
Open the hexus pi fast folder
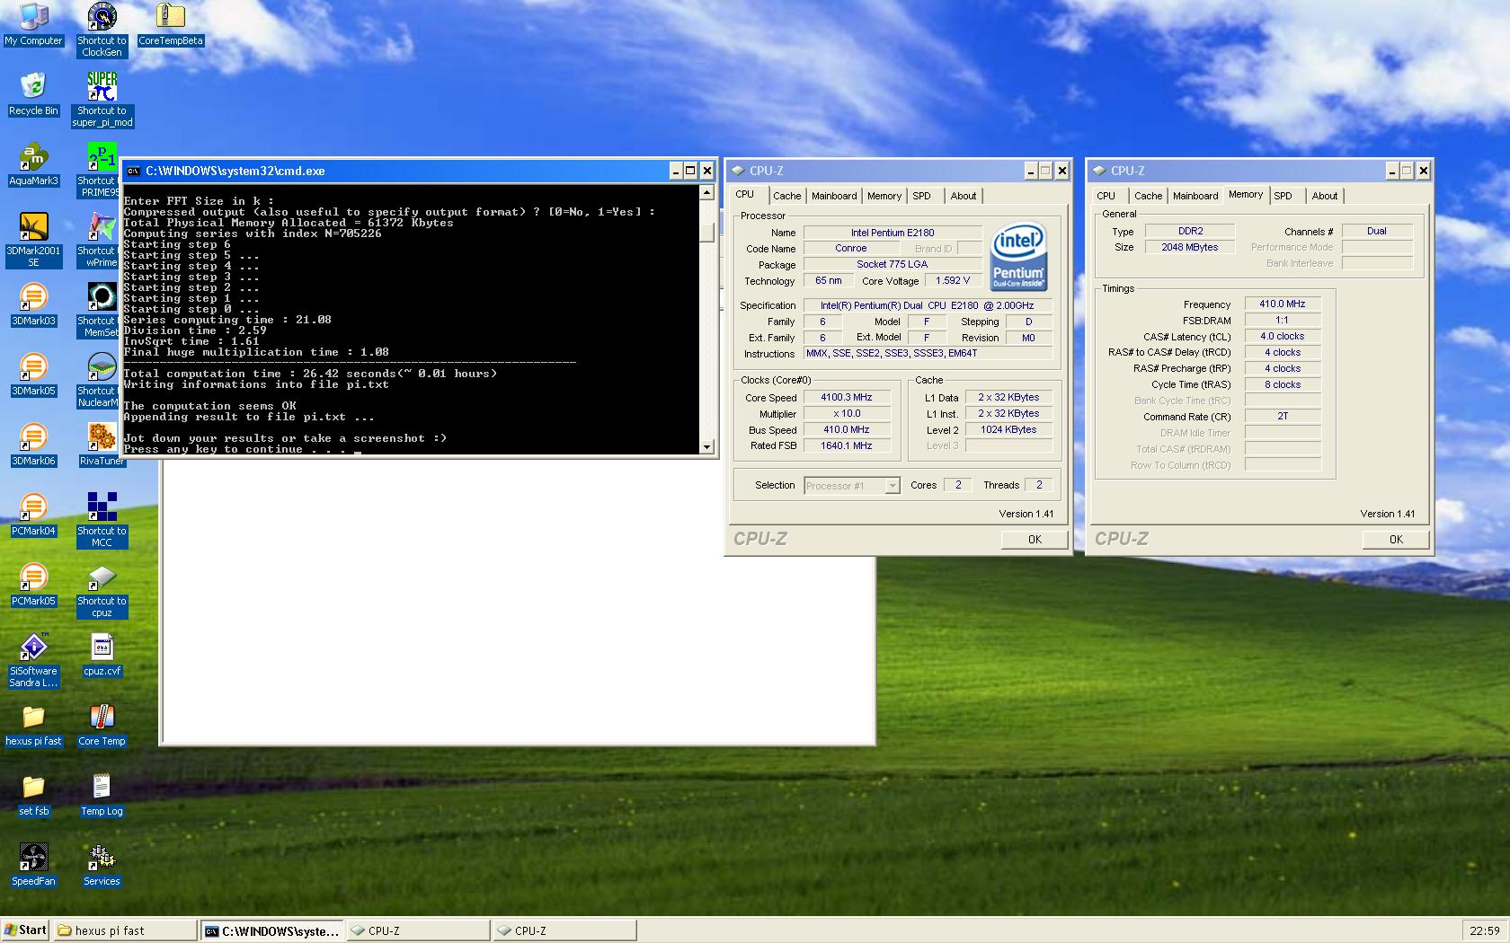point(33,725)
